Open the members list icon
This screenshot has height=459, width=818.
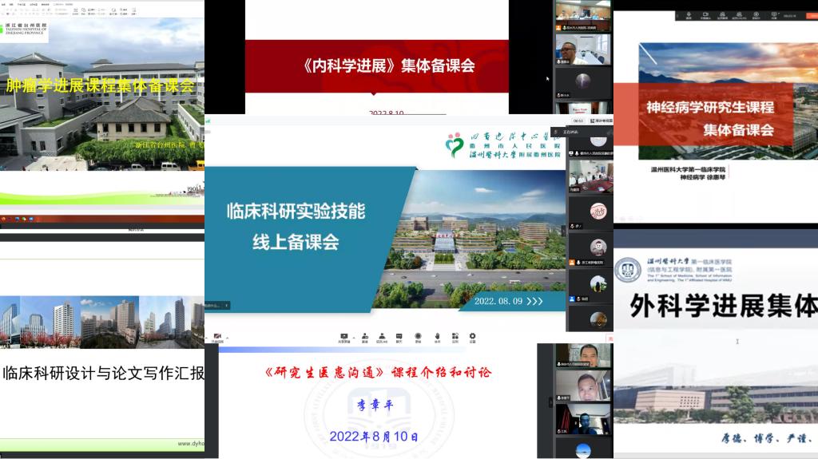coord(382,337)
